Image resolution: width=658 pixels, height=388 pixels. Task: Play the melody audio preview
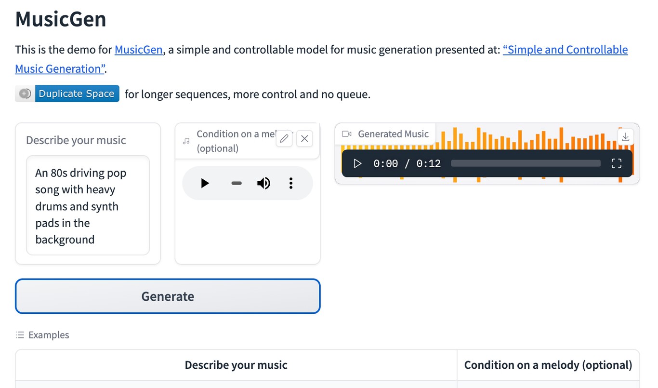tap(204, 183)
